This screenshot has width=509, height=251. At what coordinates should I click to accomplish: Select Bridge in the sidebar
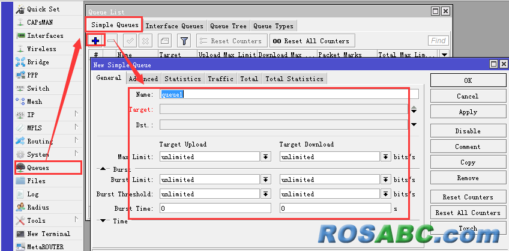38,62
